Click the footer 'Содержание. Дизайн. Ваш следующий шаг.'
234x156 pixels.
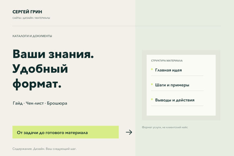45,149
